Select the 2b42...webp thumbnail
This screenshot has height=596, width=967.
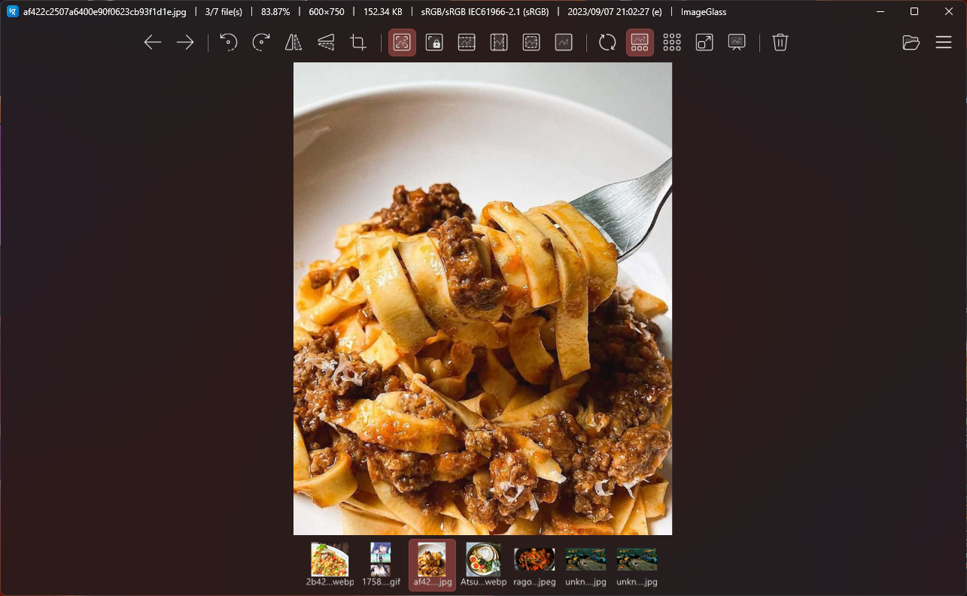(x=330, y=564)
